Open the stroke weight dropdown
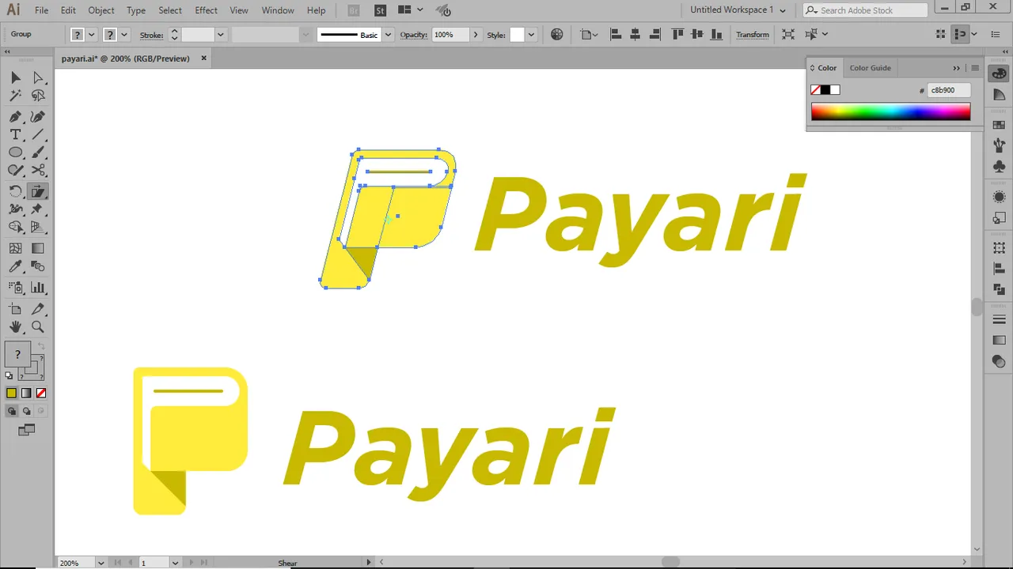The width and height of the screenshot is (1013, 569). click(221, 35)
